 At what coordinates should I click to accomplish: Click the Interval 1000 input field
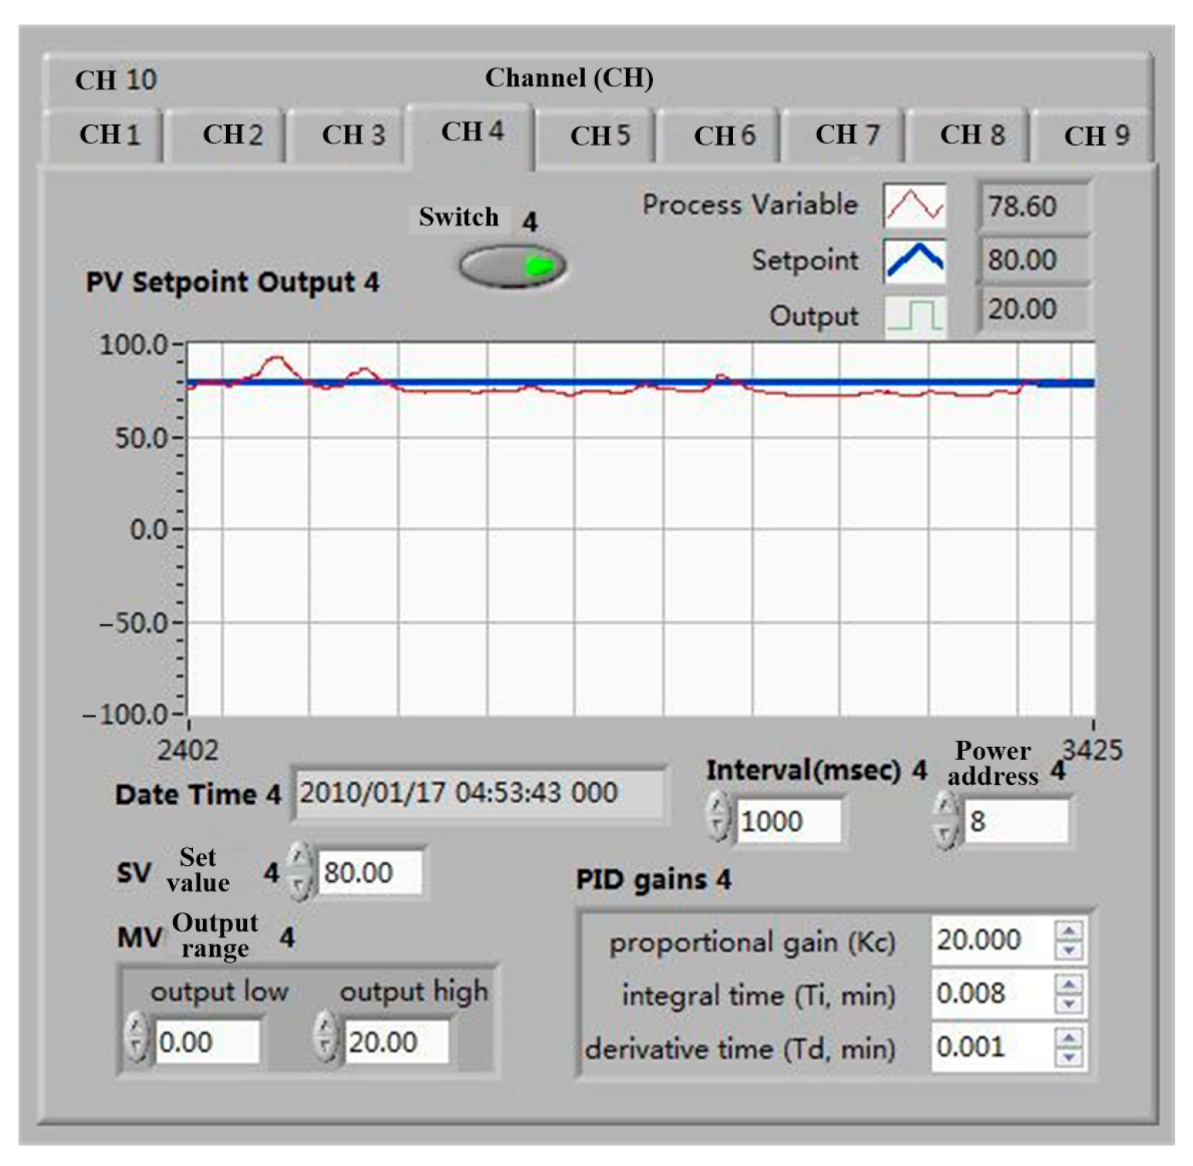pyautogui.click(x=787, y=821)
